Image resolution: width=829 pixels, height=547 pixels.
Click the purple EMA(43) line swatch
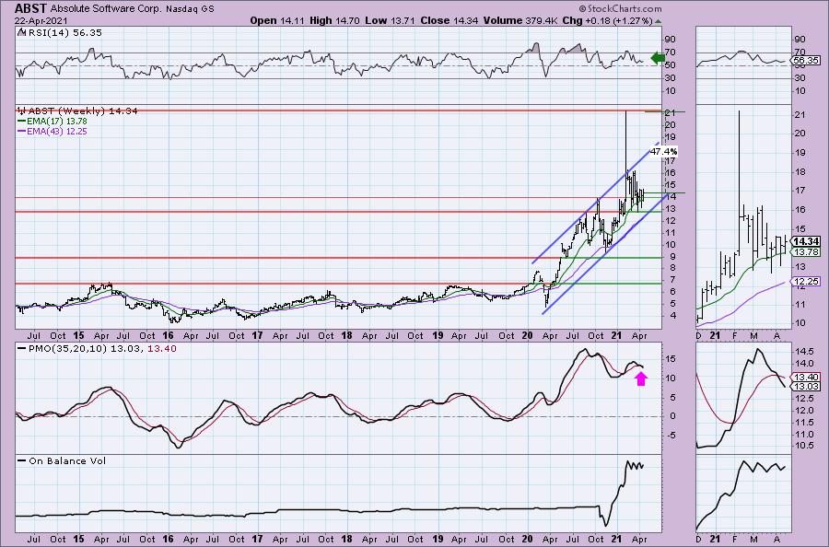(22, 131)
